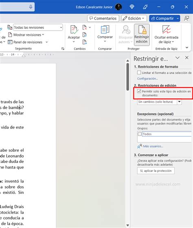Screen dimensions: 193x228
Task: Click the vertical scrollbar thumb
Action: [128, 77]
